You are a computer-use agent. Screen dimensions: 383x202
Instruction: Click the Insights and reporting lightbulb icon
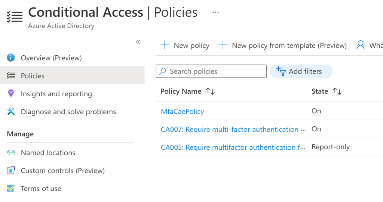click(x=11, y=94)
